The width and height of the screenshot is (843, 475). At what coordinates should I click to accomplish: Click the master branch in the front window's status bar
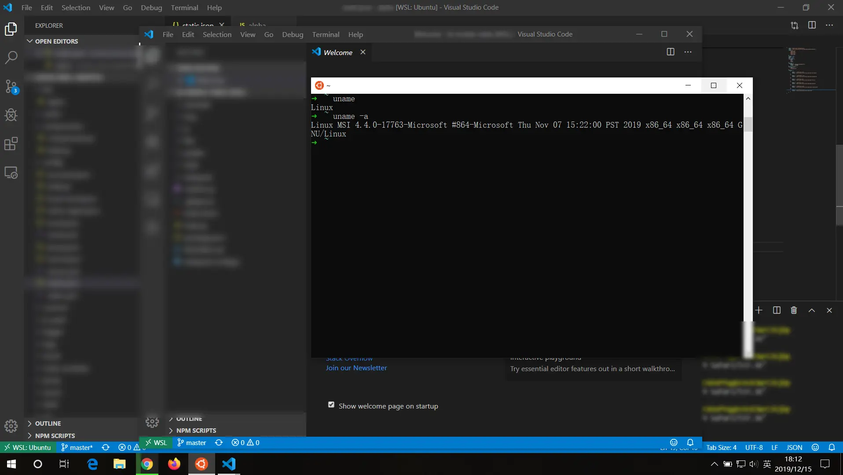click(x=192, y=442)
